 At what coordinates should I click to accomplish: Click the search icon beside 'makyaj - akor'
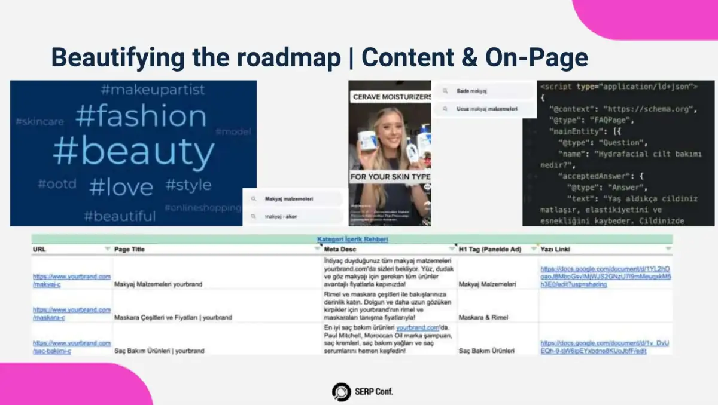pyautogui.click(x=253, y=216)
